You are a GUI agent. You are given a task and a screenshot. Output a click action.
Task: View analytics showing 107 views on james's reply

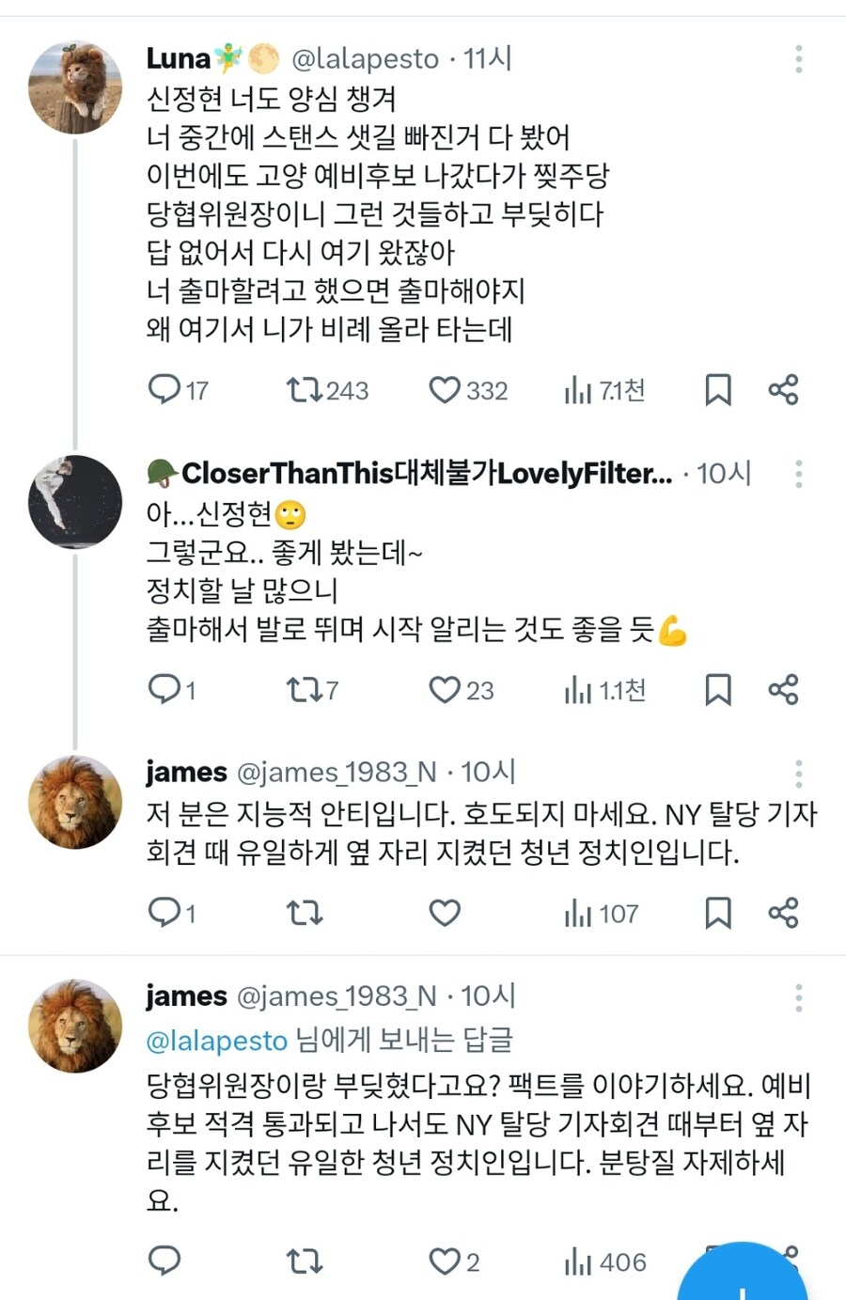pos(597,913)
